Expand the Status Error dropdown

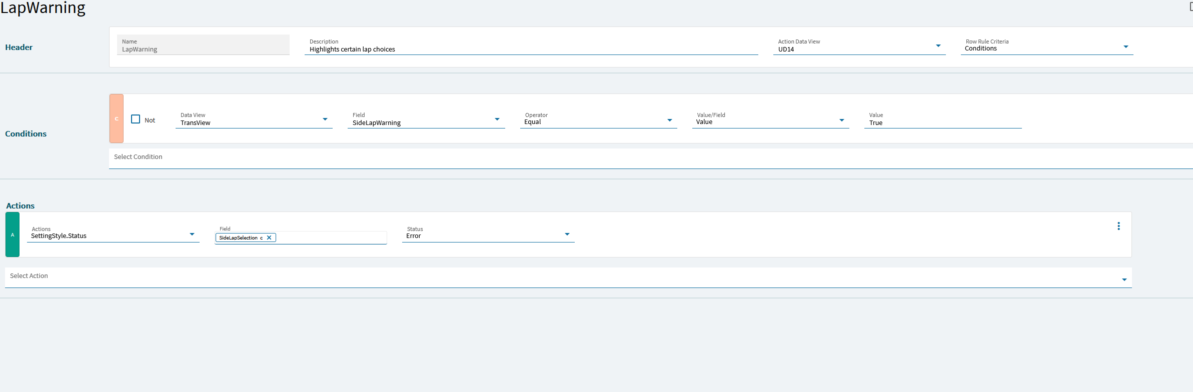click(567, 234)
